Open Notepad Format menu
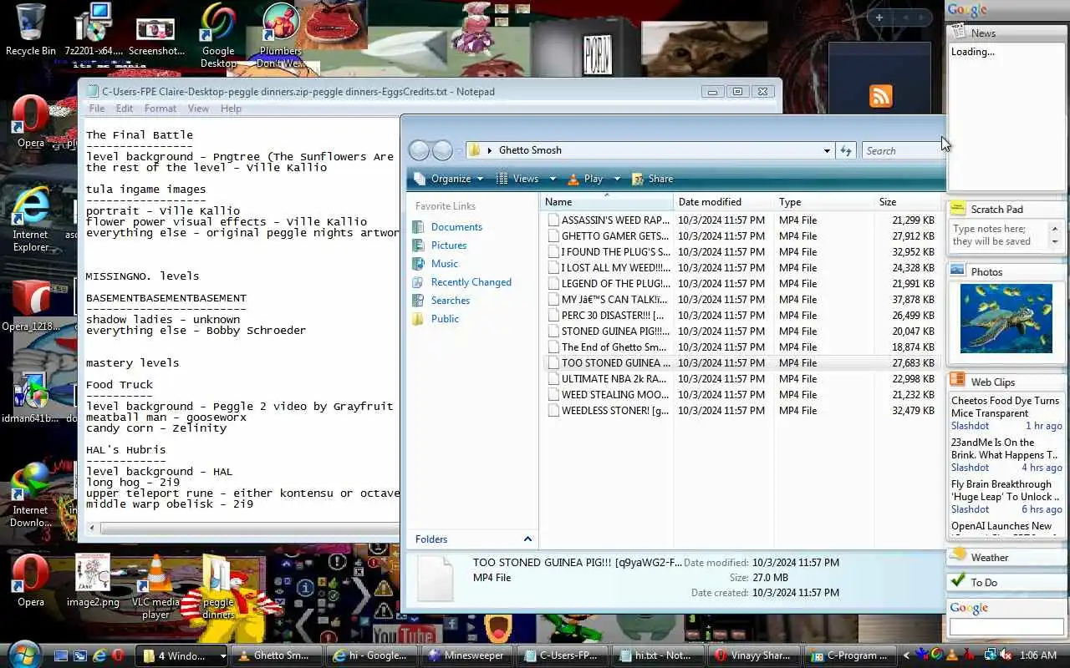The height and width of the screenshot is (668, 1070). pos(160,109)
